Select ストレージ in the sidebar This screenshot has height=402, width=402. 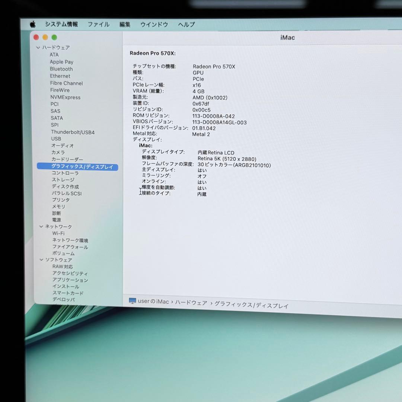(x=63, y=180)
